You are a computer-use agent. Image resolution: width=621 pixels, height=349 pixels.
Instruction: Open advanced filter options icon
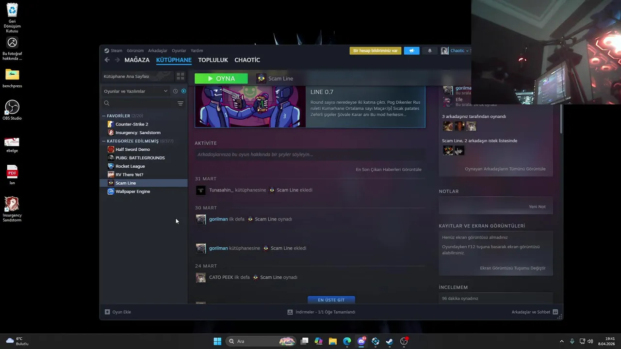point(180,103)
